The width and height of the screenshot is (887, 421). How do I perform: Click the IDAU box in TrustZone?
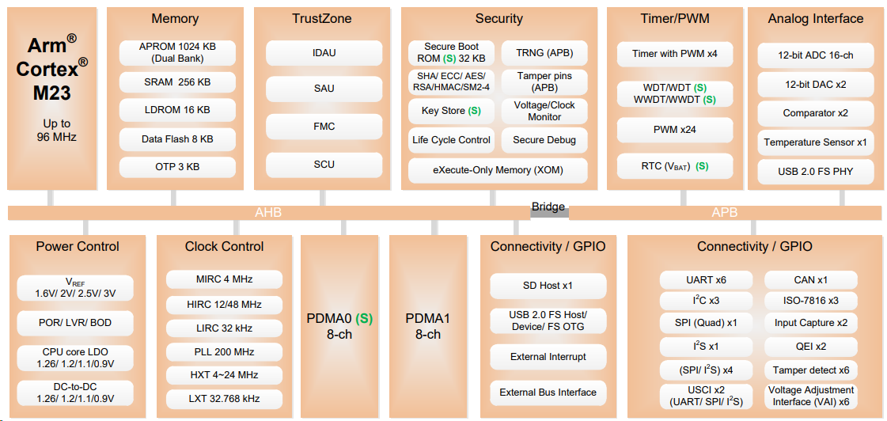pos(324,53)
